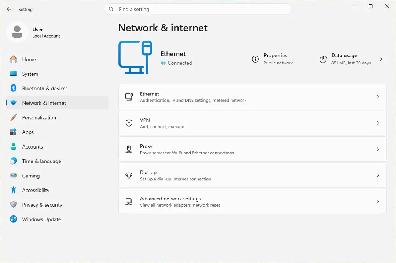Click the System monitor icon in sidebar
The width and height of the screenshot is (396, 263).
tap(14, 74)
